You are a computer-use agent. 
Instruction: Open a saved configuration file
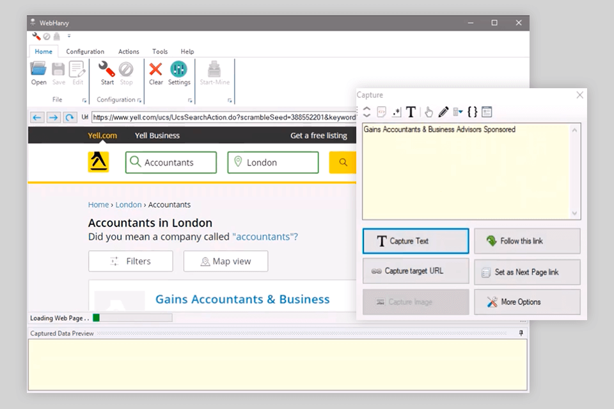tap(38, 73)
